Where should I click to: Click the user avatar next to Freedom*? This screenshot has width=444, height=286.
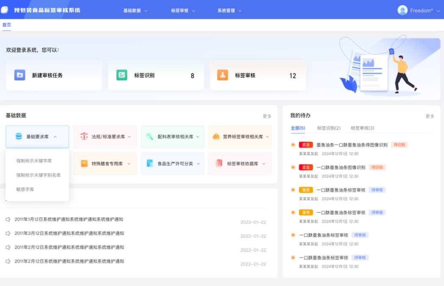coord(402,11)
